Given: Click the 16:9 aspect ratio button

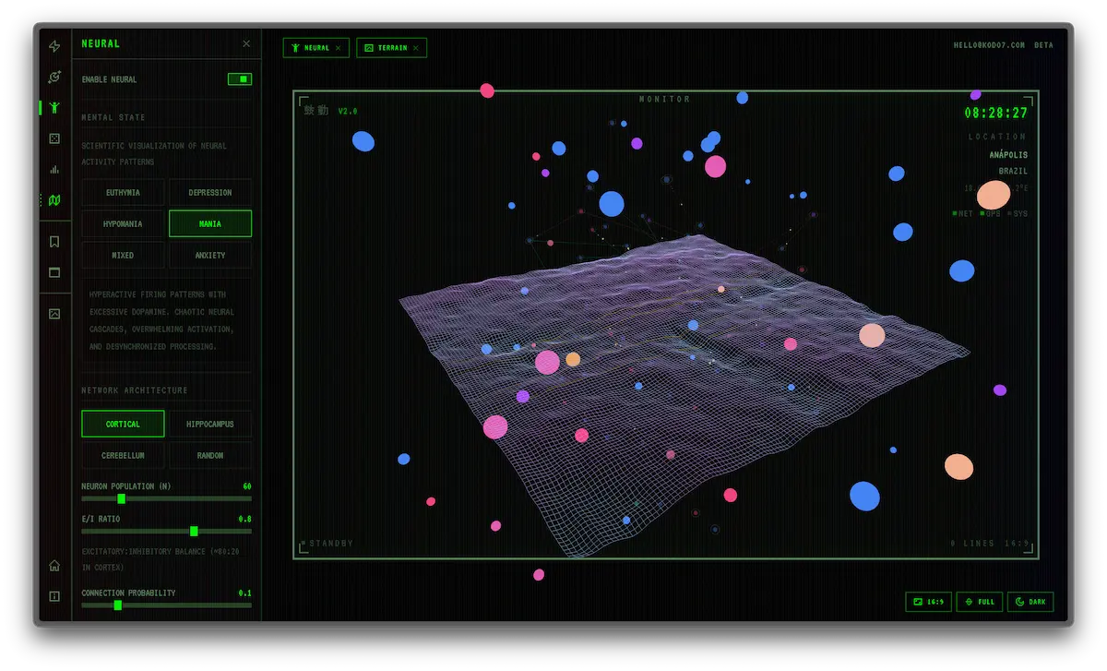Looking at the screenshot, I should click(928, 601).
